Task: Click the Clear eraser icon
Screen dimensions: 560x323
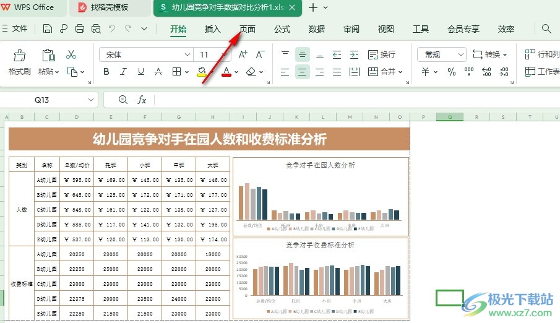Action: click(251, 72)
